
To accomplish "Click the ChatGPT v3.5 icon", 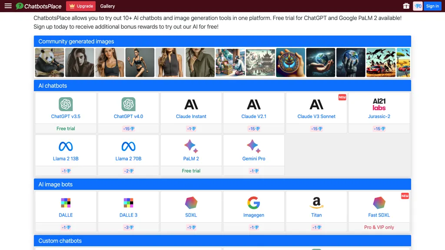I will coord(66,104).
